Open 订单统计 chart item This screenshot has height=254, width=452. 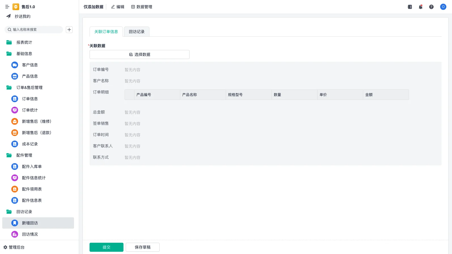(30, 110)
